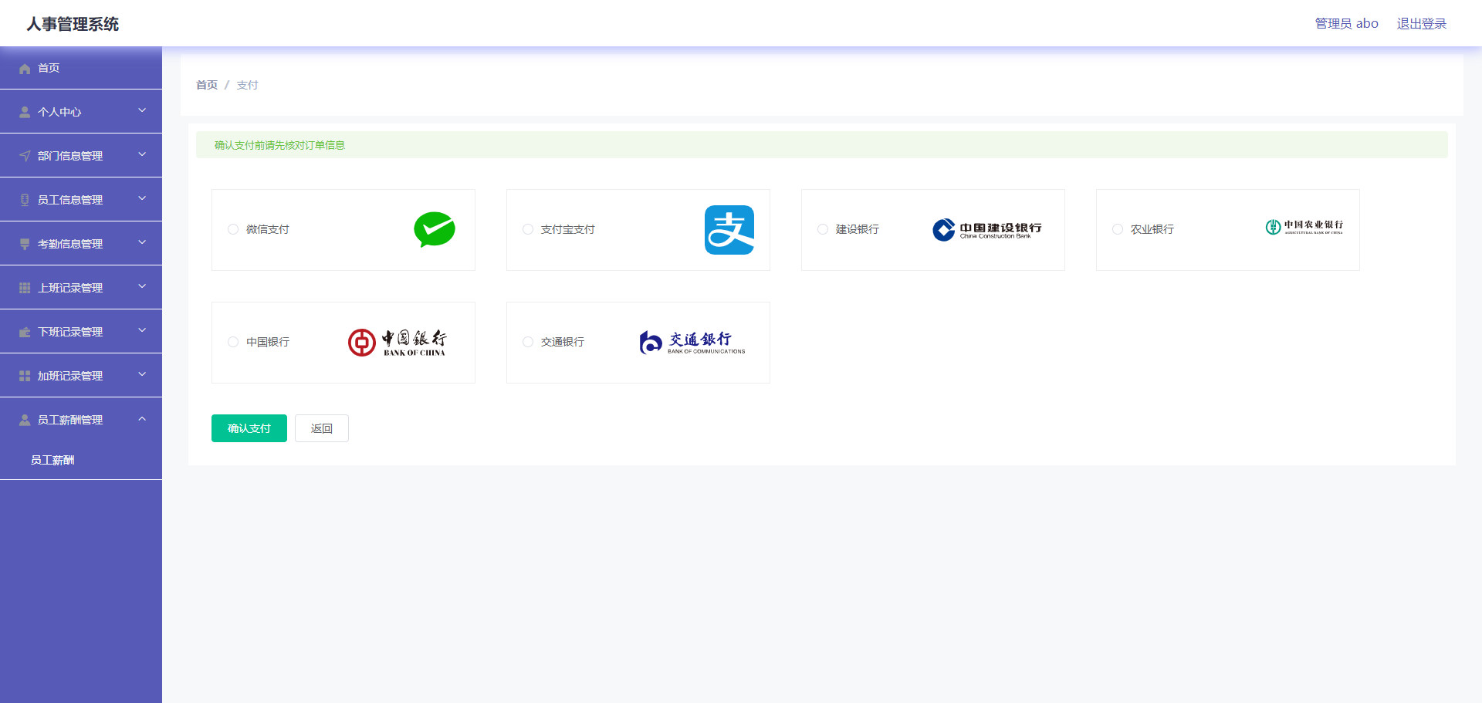The width and height of the screenshot is (1482, 703).
Task: Click the tiles icon beside 加班记录管理
Action: pyautogui.click(x=25, y=377)
